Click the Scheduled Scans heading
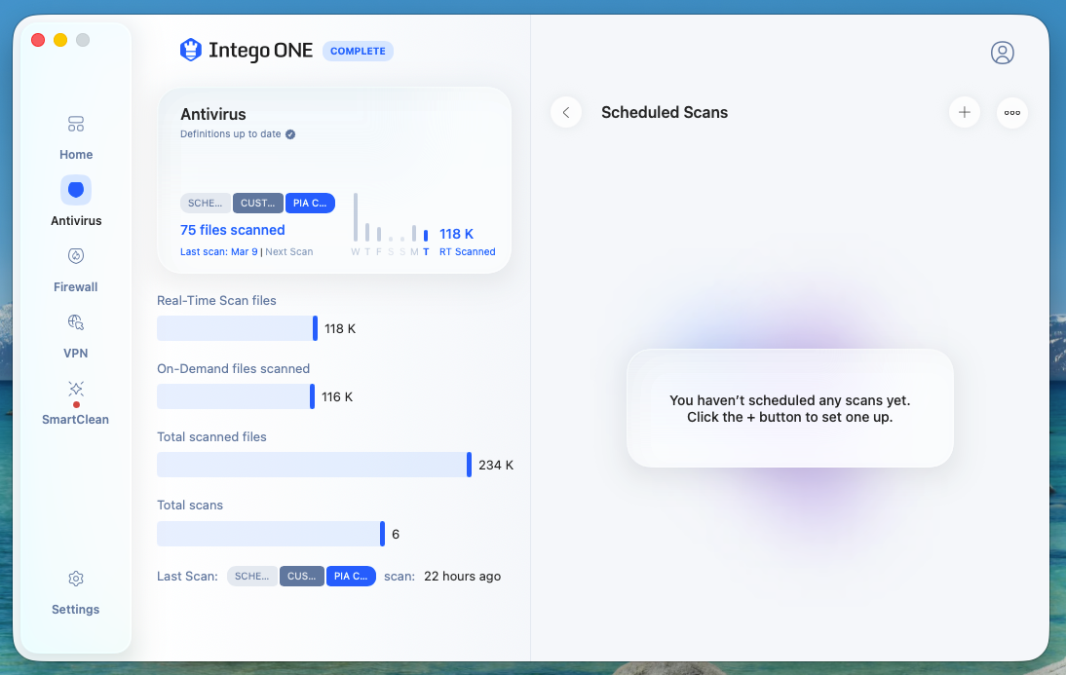Image resolution: width=1066 pixels, height=675 pixels. coord(665,112)
